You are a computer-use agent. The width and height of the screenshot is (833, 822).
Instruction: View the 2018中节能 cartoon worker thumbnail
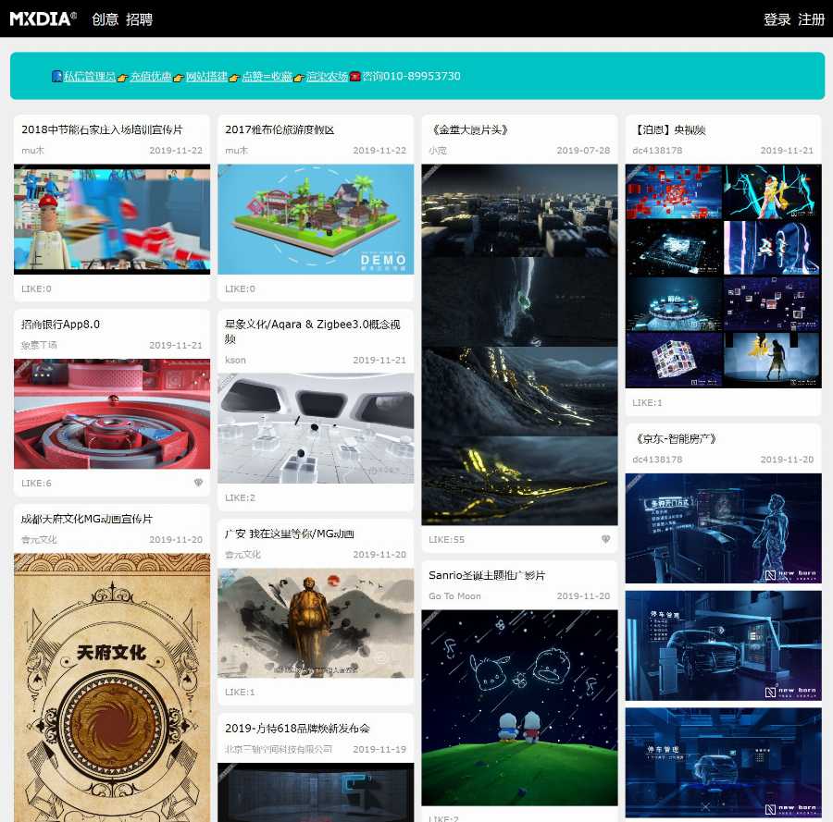[x=112, y=219]
